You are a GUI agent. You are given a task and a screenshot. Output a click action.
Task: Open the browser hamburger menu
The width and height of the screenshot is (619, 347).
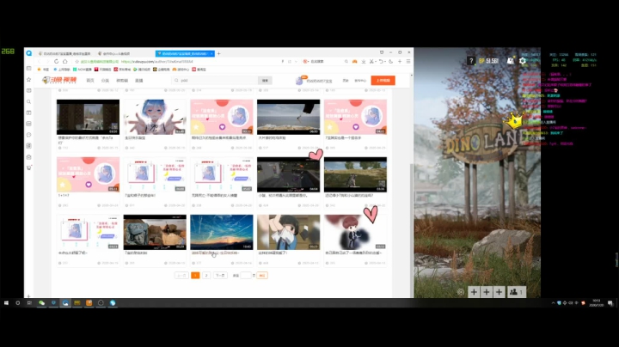coord(408,62)
